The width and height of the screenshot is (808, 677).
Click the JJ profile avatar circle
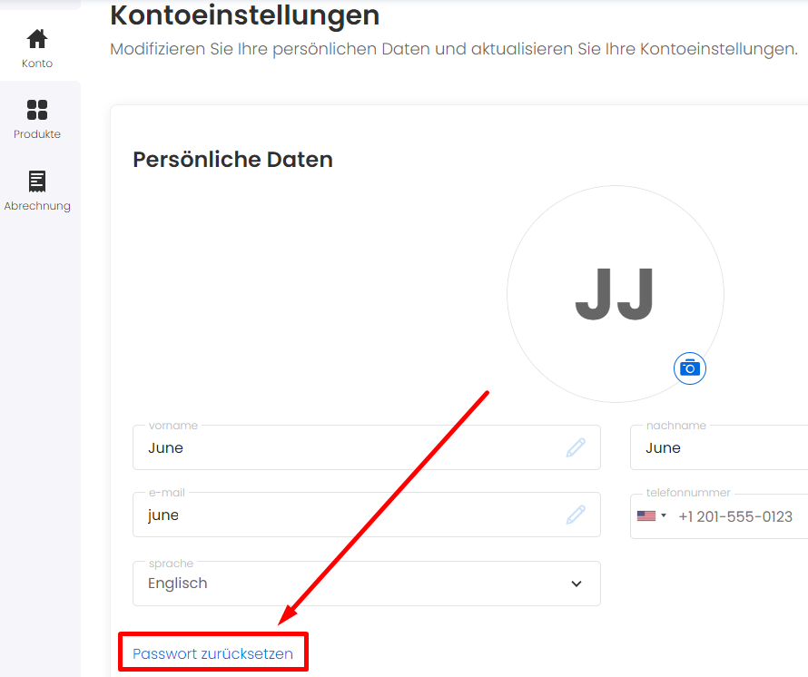(x=616, y=294)
